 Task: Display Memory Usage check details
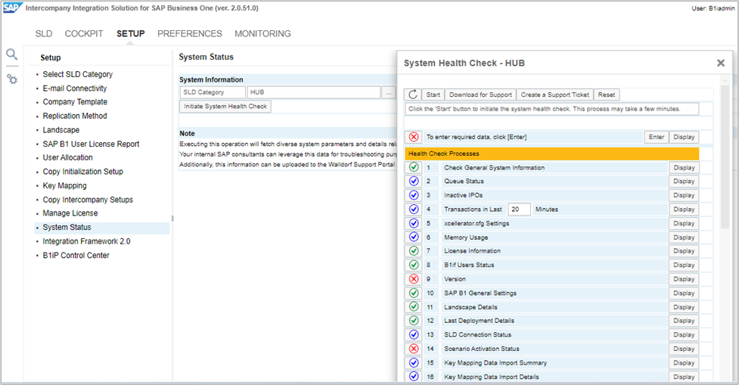683,238
